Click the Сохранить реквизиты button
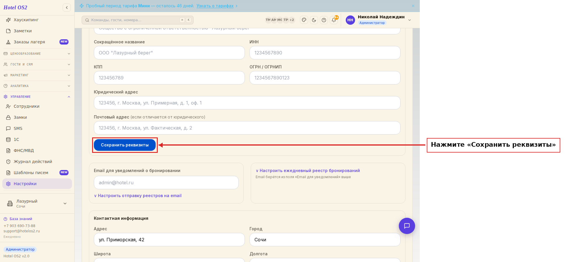The width and height of the screenshot is (567, 262). (125, 145)
